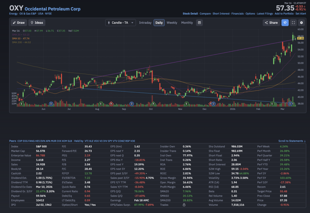The image size is (310, 213).
Task: Open chart settings gear
Action: (301, 23)
